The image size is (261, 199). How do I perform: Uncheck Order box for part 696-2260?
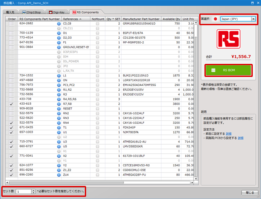(11, 175)
